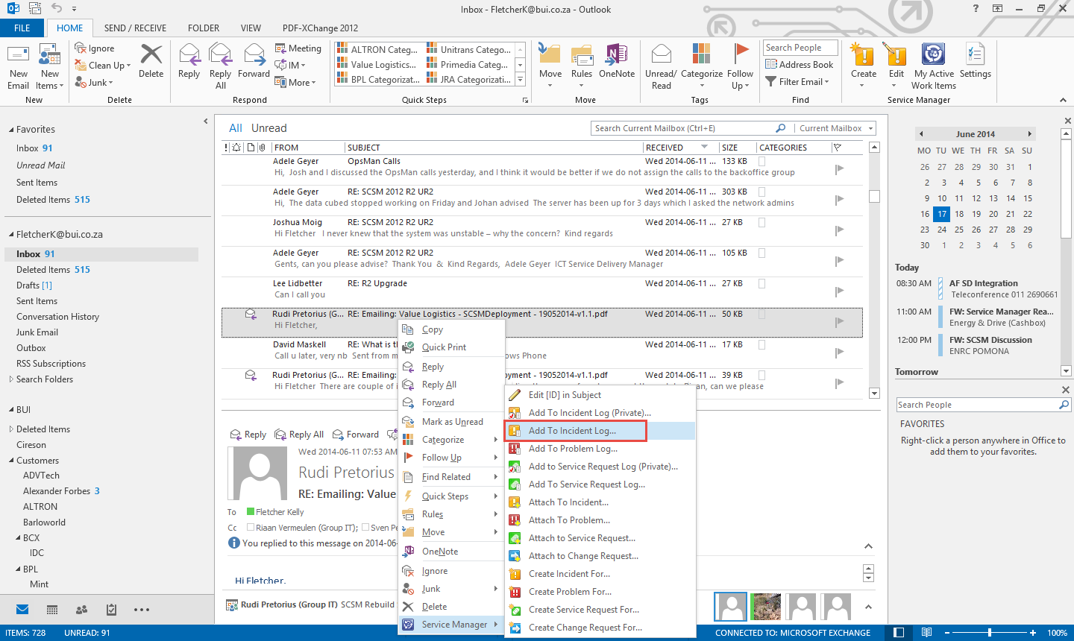Toggle category box for Joshua Moig email
This screenshot has height=641, width=1074.
click(x=761, y=222)
